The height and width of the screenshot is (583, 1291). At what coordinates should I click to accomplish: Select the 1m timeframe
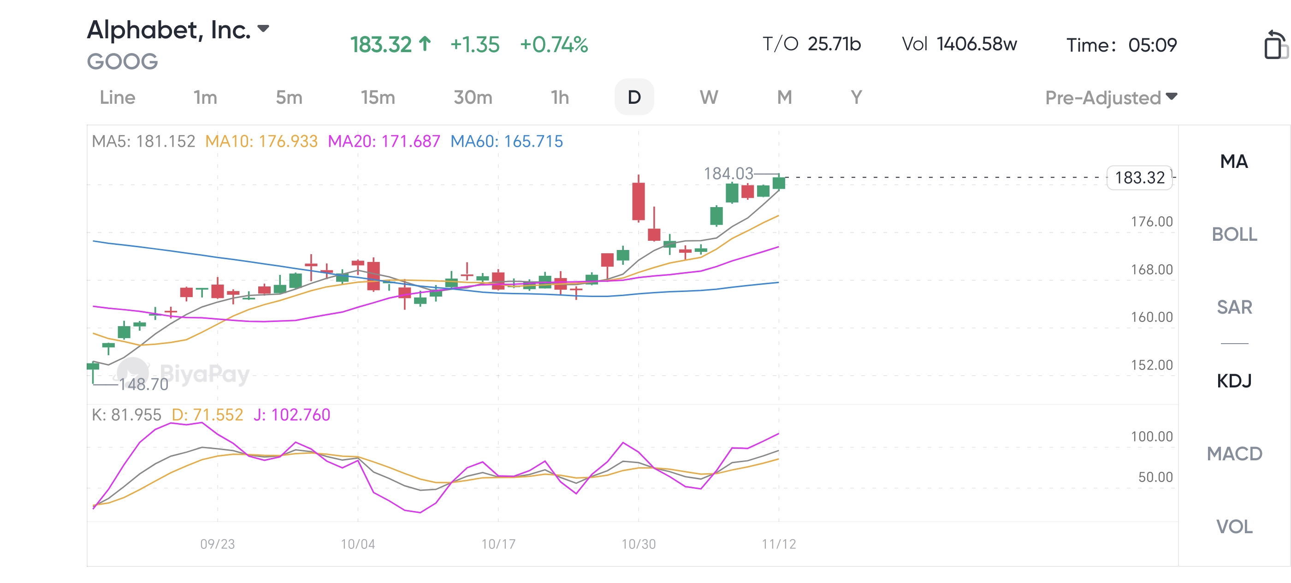205,97
